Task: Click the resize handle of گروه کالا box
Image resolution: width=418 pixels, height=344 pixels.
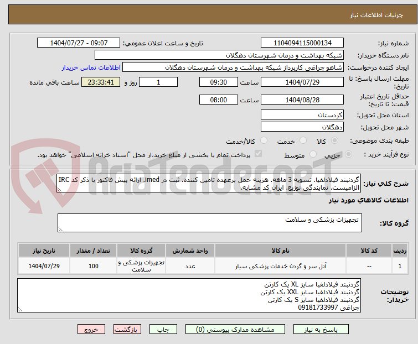Action: (x=60, y=230)
